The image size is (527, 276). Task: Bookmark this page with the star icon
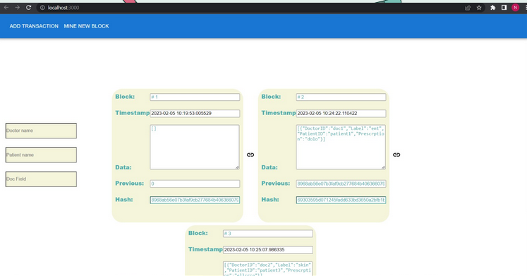[x=479, y=8]
